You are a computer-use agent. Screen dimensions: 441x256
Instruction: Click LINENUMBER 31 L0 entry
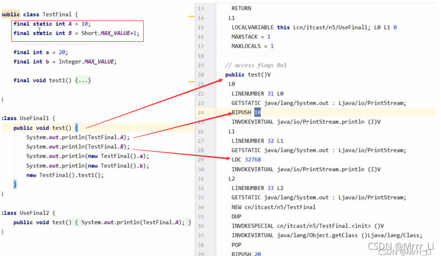click(x=257, y=93)
